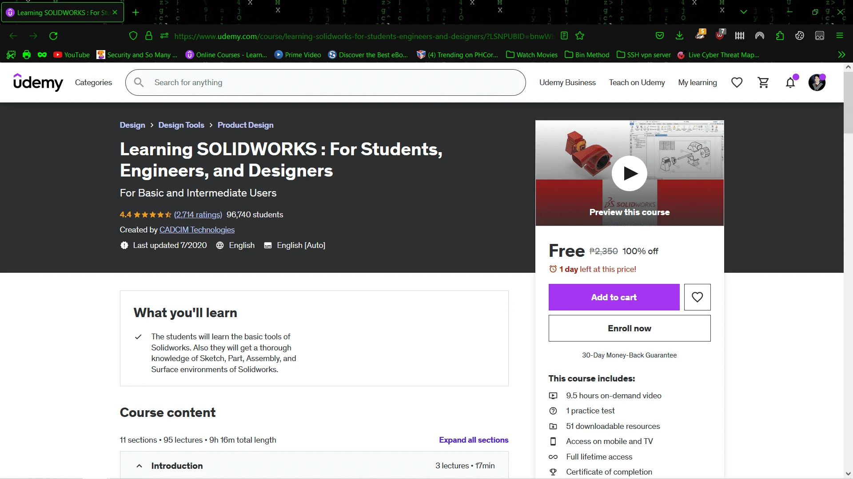Show more bookmarks chevron
853x479 pixels.
841,55
